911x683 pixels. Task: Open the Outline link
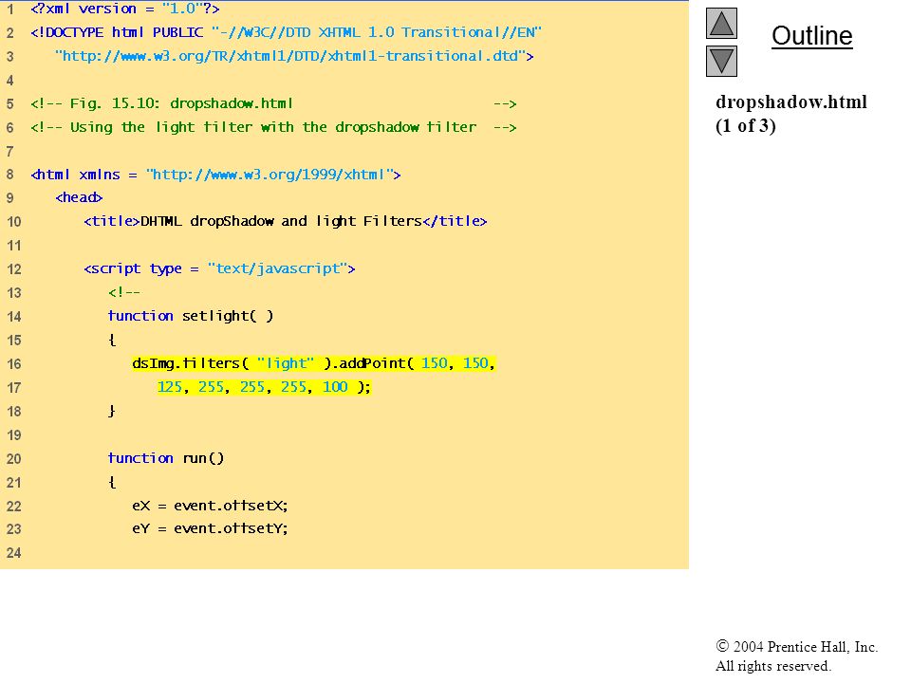click(x=811, y=36)
